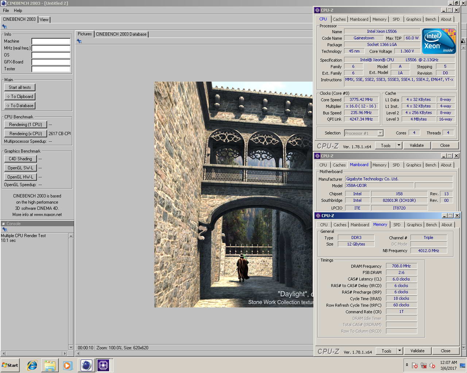Open the File menu
Image resolution: width=467 pixels, height=373 pixels.
(x=6, y=11)
